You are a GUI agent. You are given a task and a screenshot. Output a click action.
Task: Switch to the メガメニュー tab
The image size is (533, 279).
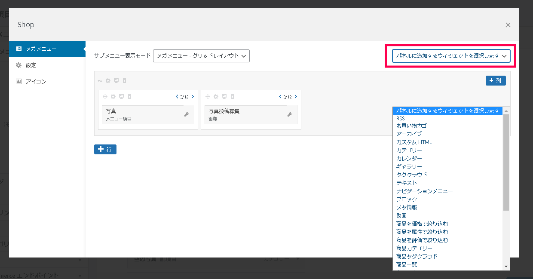pos(47,49)
